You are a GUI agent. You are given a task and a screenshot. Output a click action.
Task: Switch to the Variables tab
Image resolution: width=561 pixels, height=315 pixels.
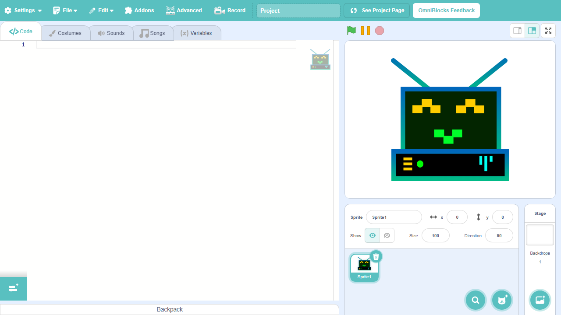196,33
